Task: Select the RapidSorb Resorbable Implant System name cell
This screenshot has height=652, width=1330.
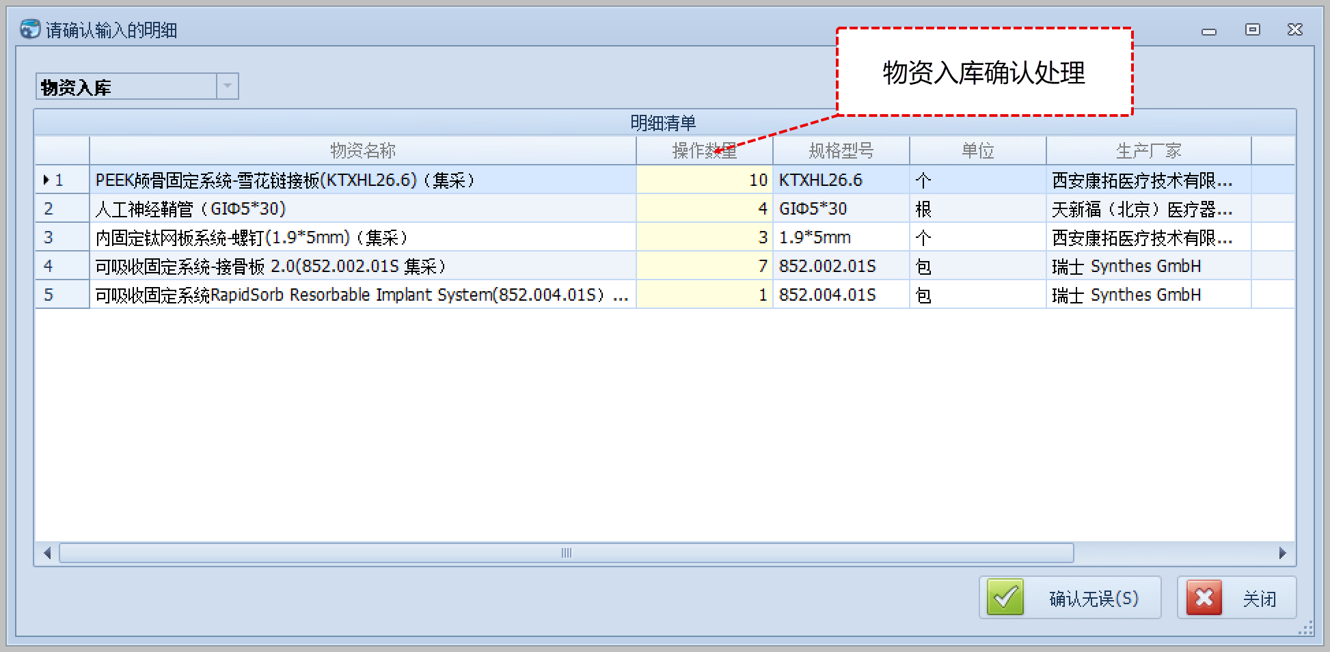Action: tap(363, 295)
